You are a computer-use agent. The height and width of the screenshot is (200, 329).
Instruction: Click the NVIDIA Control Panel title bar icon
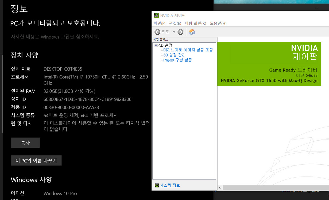coord(156,15)
